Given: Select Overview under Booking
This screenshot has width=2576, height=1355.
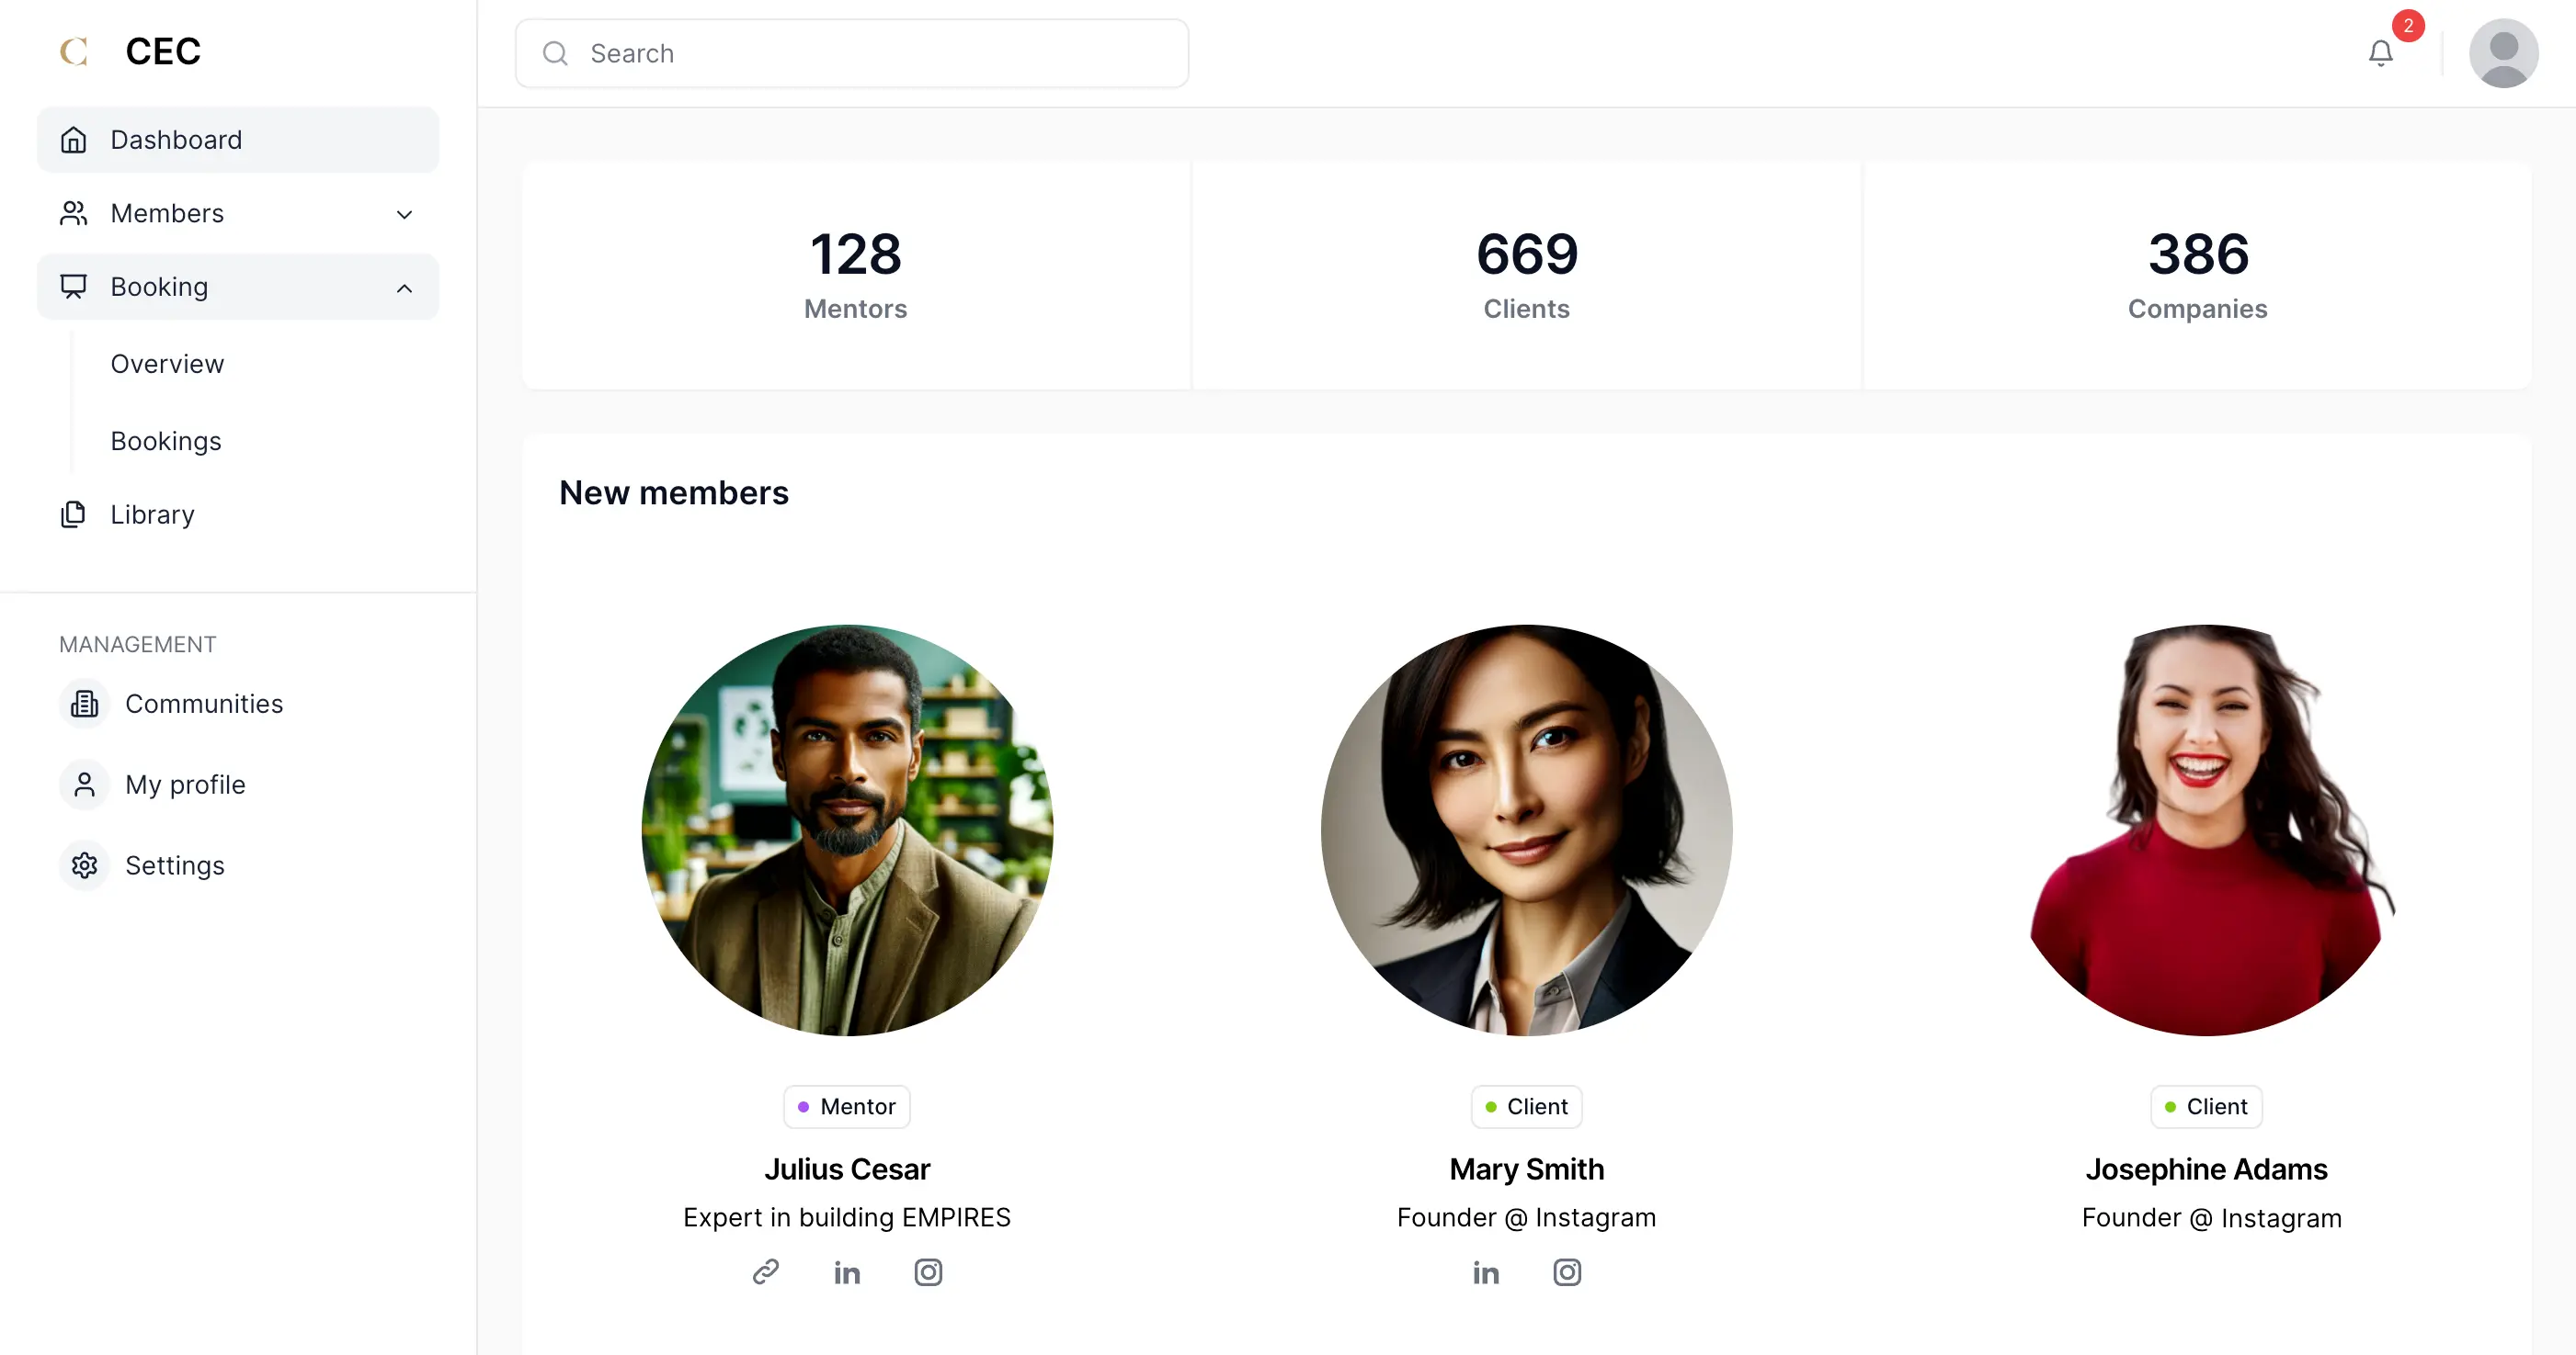Looking at the screenshot, I should [167, 364].
